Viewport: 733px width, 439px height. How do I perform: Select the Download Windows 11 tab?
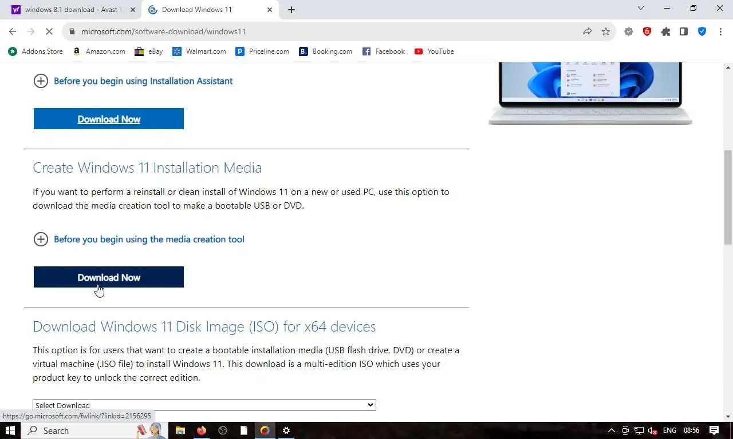click(210, 10)
